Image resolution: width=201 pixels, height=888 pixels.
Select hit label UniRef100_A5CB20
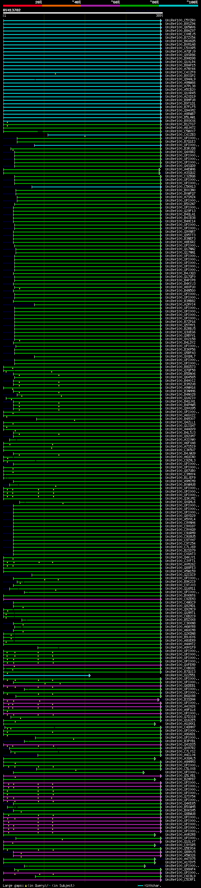180,90
